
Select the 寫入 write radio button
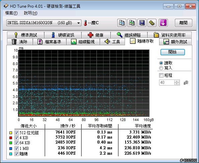pos(161,68)
